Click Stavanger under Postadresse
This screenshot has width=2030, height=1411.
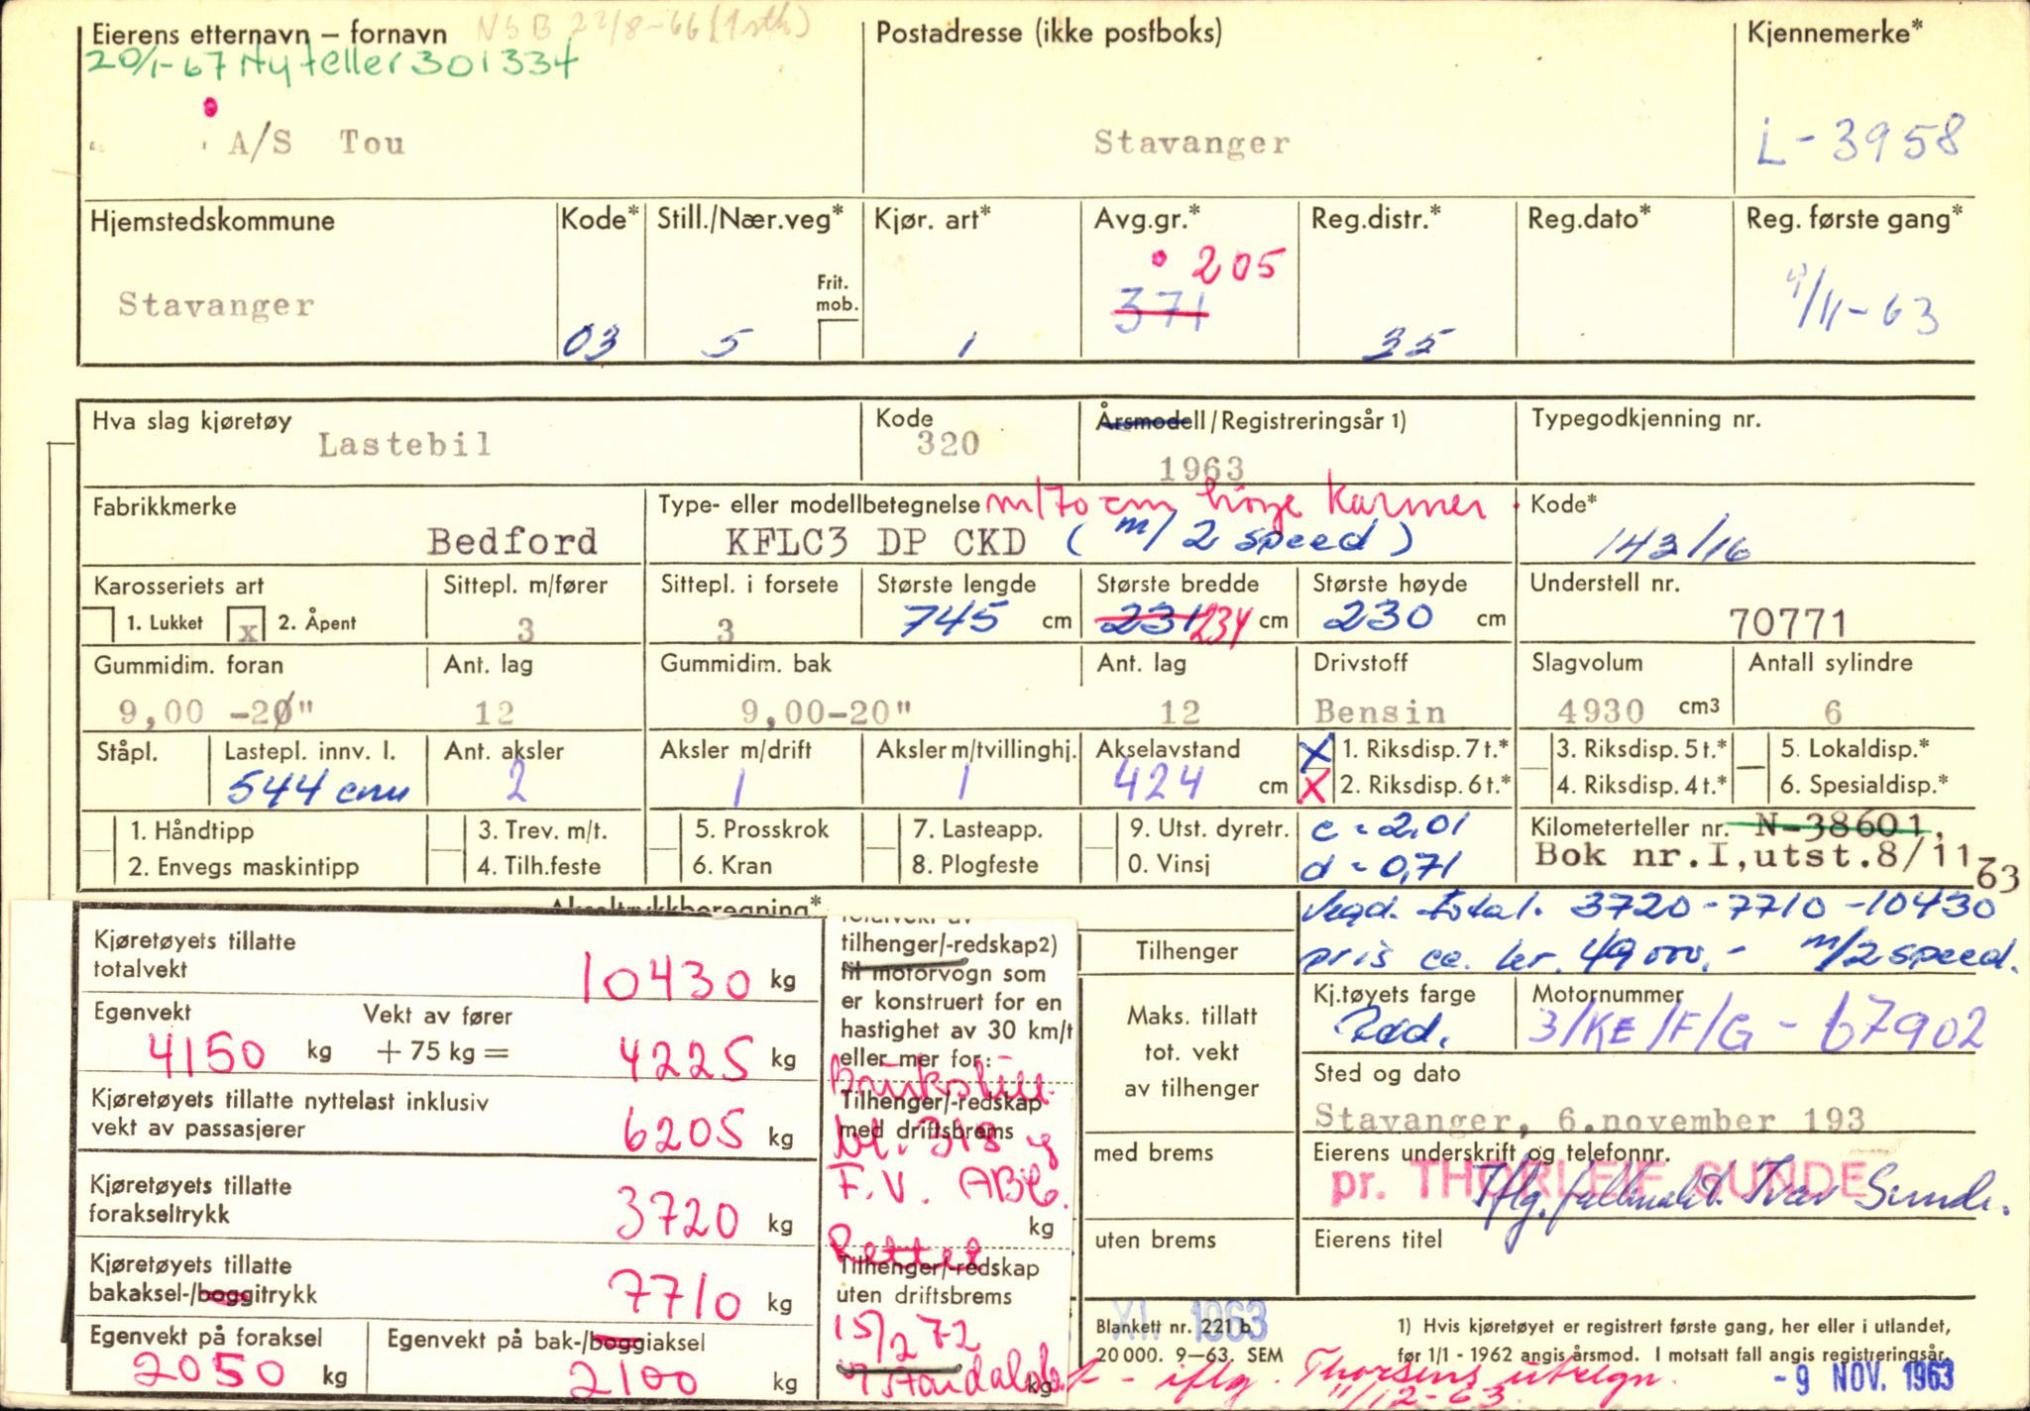1191,143
